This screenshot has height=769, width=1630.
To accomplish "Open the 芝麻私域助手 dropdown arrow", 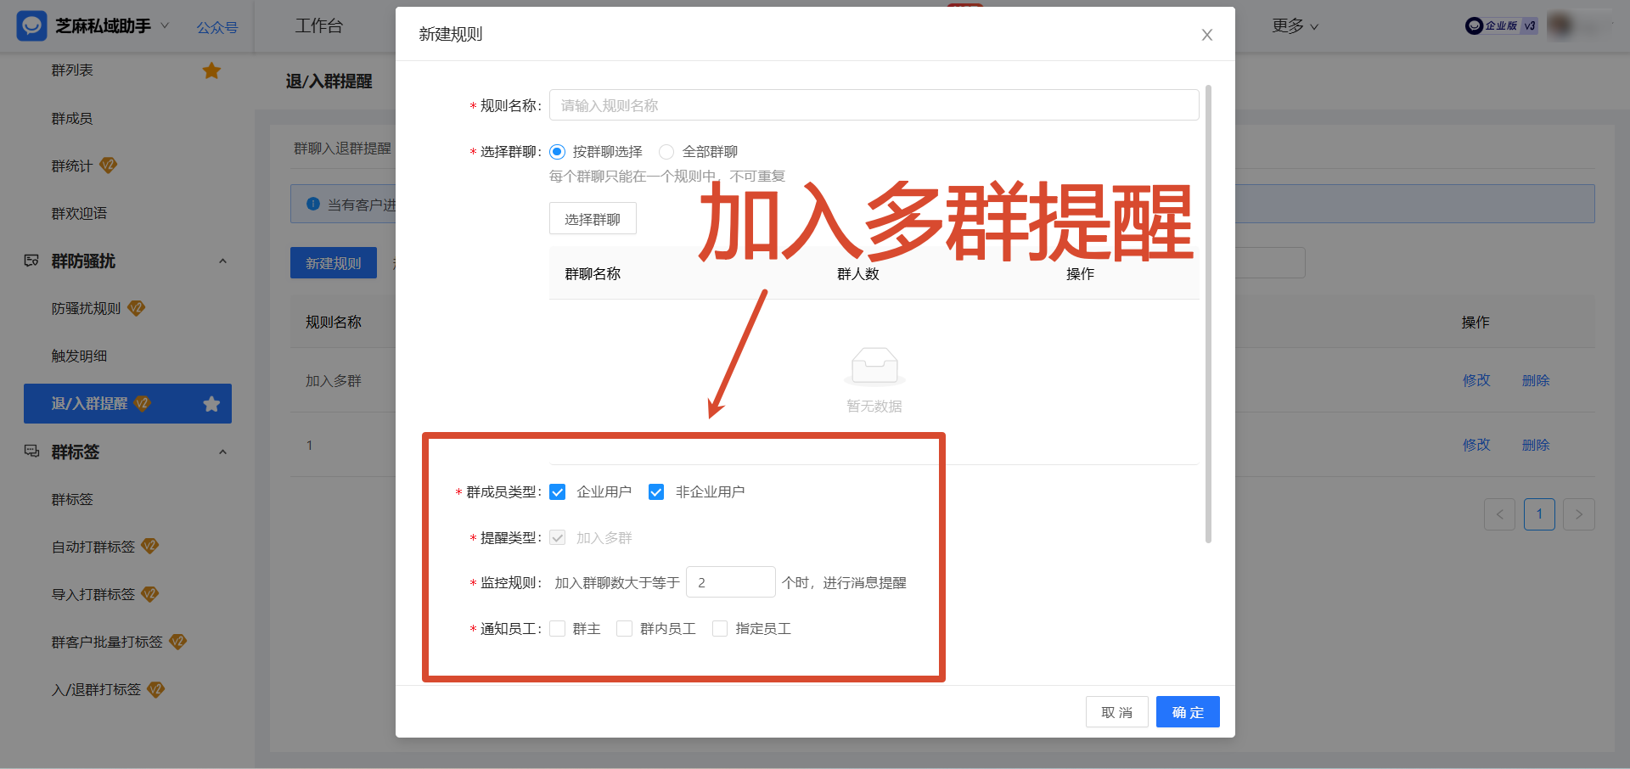I will pos(165,26).
